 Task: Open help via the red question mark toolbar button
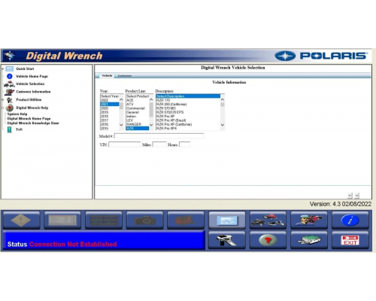pos(268,240)
